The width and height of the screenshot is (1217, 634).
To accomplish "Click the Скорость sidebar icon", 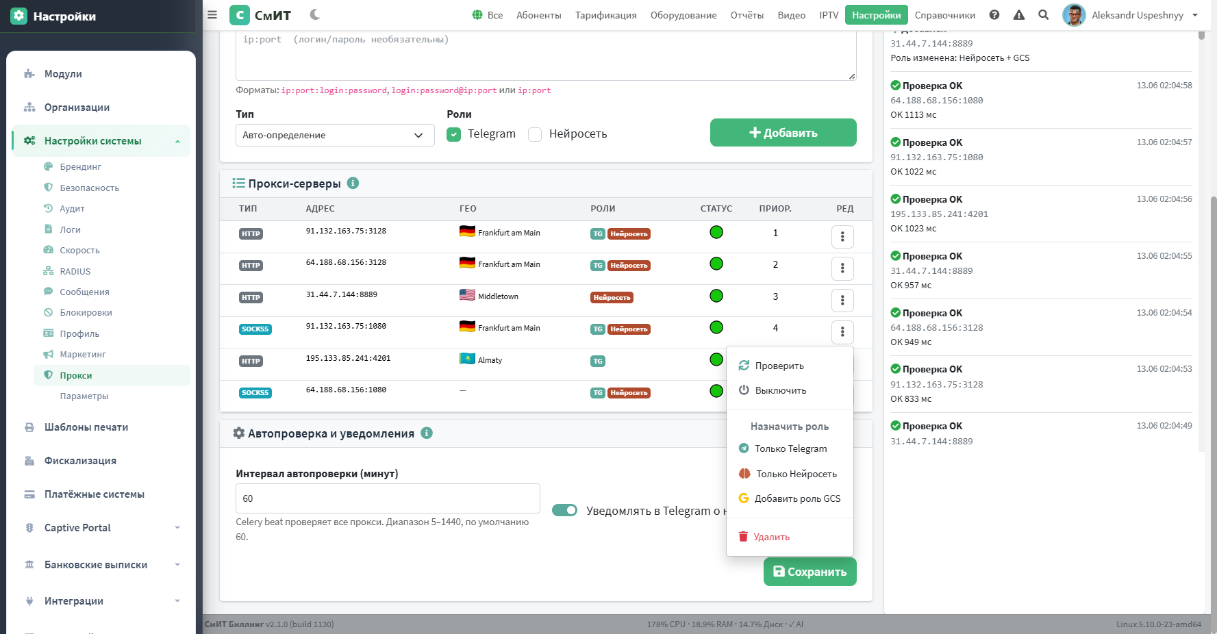I will [48, 250].
